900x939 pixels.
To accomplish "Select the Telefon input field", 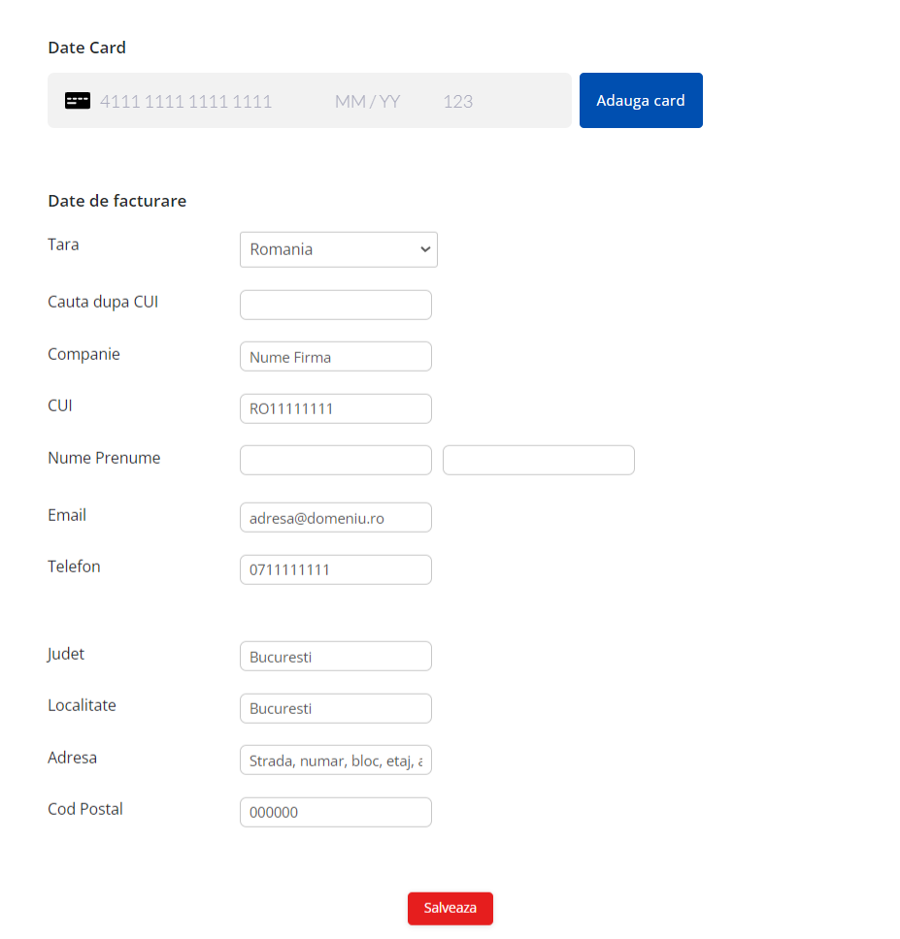I will [x=335, y=569].
